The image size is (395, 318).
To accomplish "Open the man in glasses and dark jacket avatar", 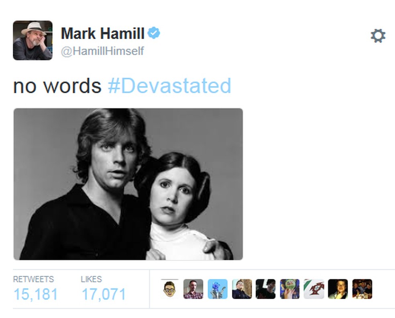I will (x=242, y=289).
